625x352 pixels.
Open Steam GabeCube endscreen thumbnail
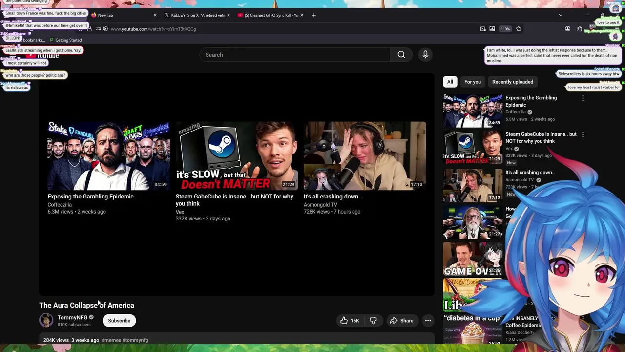tap(237, 155)
